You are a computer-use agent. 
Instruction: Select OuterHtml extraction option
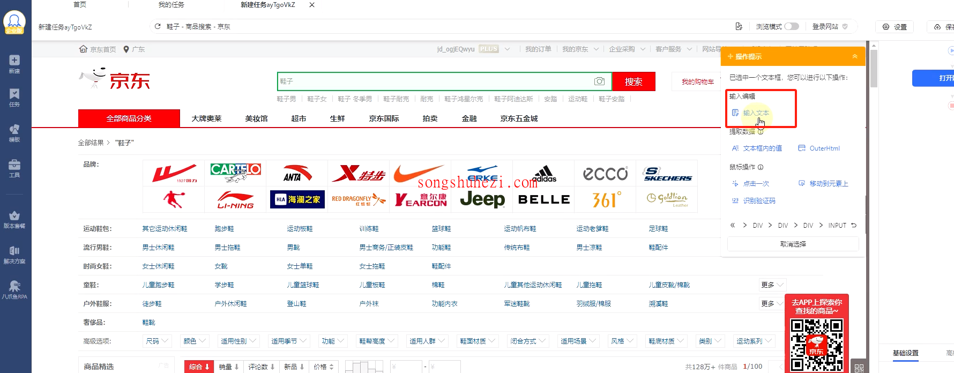pos(819,148)
